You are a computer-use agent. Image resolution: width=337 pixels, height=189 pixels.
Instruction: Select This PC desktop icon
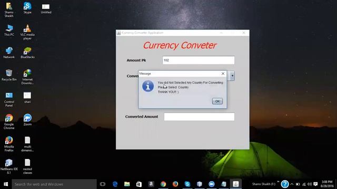coord(9,30)
